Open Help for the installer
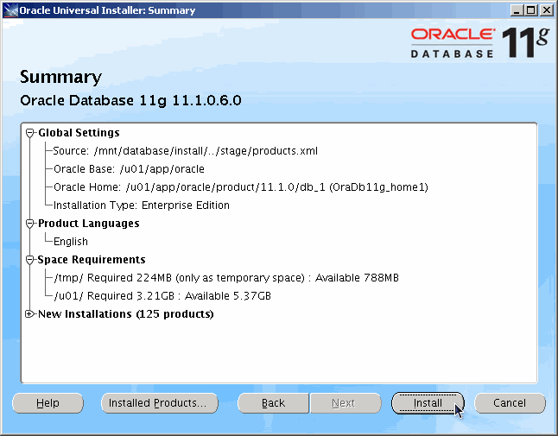 click(48, 403)
